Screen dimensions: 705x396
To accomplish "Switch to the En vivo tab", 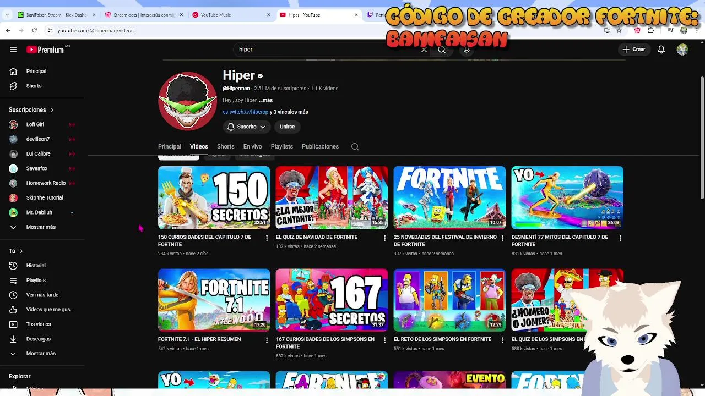I will (x=252, y=146).
